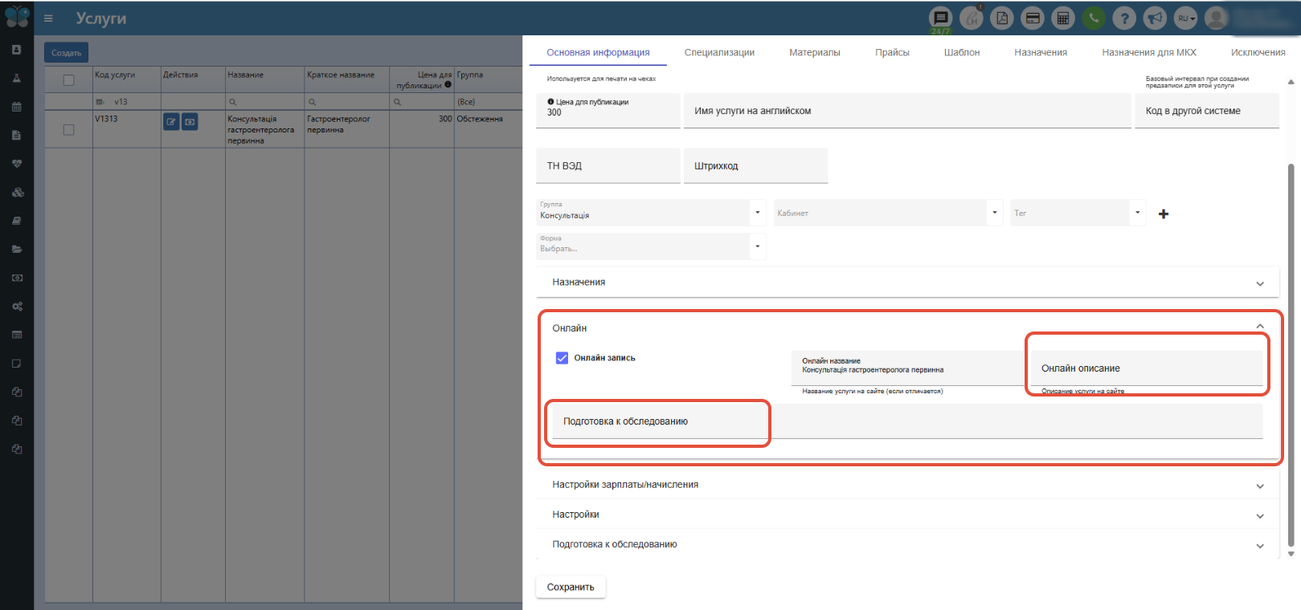Screen dimensions: 1301x610
Task: Open announcements megaphone icon
Action: 1155,18
